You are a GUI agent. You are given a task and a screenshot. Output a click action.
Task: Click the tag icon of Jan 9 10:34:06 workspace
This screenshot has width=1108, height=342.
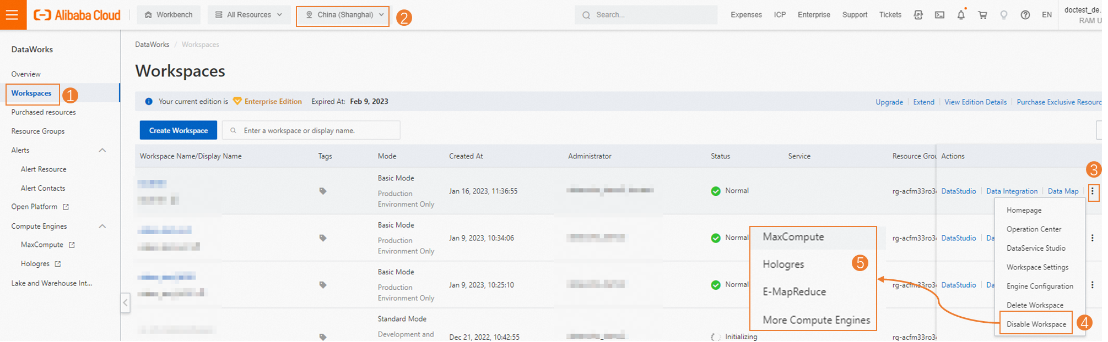323,238
